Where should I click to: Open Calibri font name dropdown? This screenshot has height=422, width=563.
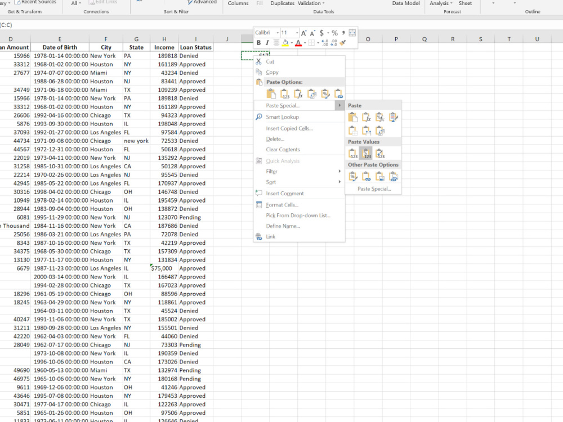[x=278, y=33]
